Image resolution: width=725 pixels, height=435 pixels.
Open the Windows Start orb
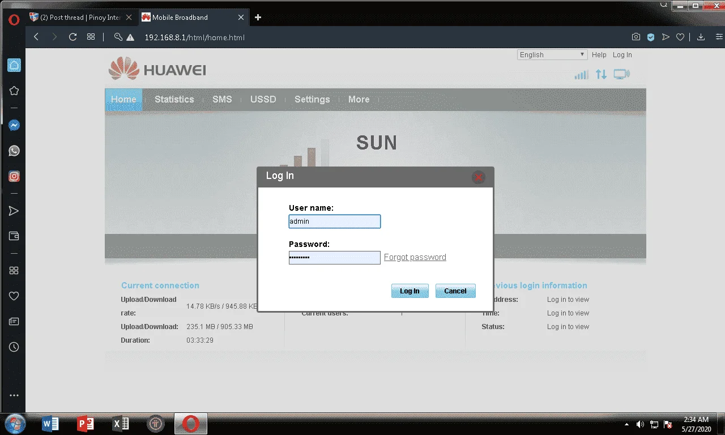click(15, 424)
